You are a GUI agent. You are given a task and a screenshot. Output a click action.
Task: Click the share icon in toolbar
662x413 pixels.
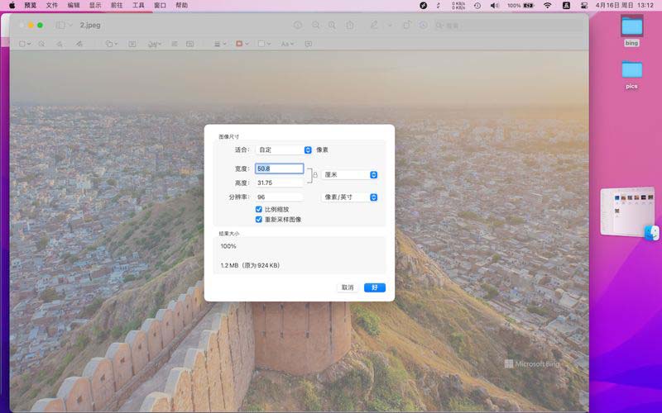350,25
